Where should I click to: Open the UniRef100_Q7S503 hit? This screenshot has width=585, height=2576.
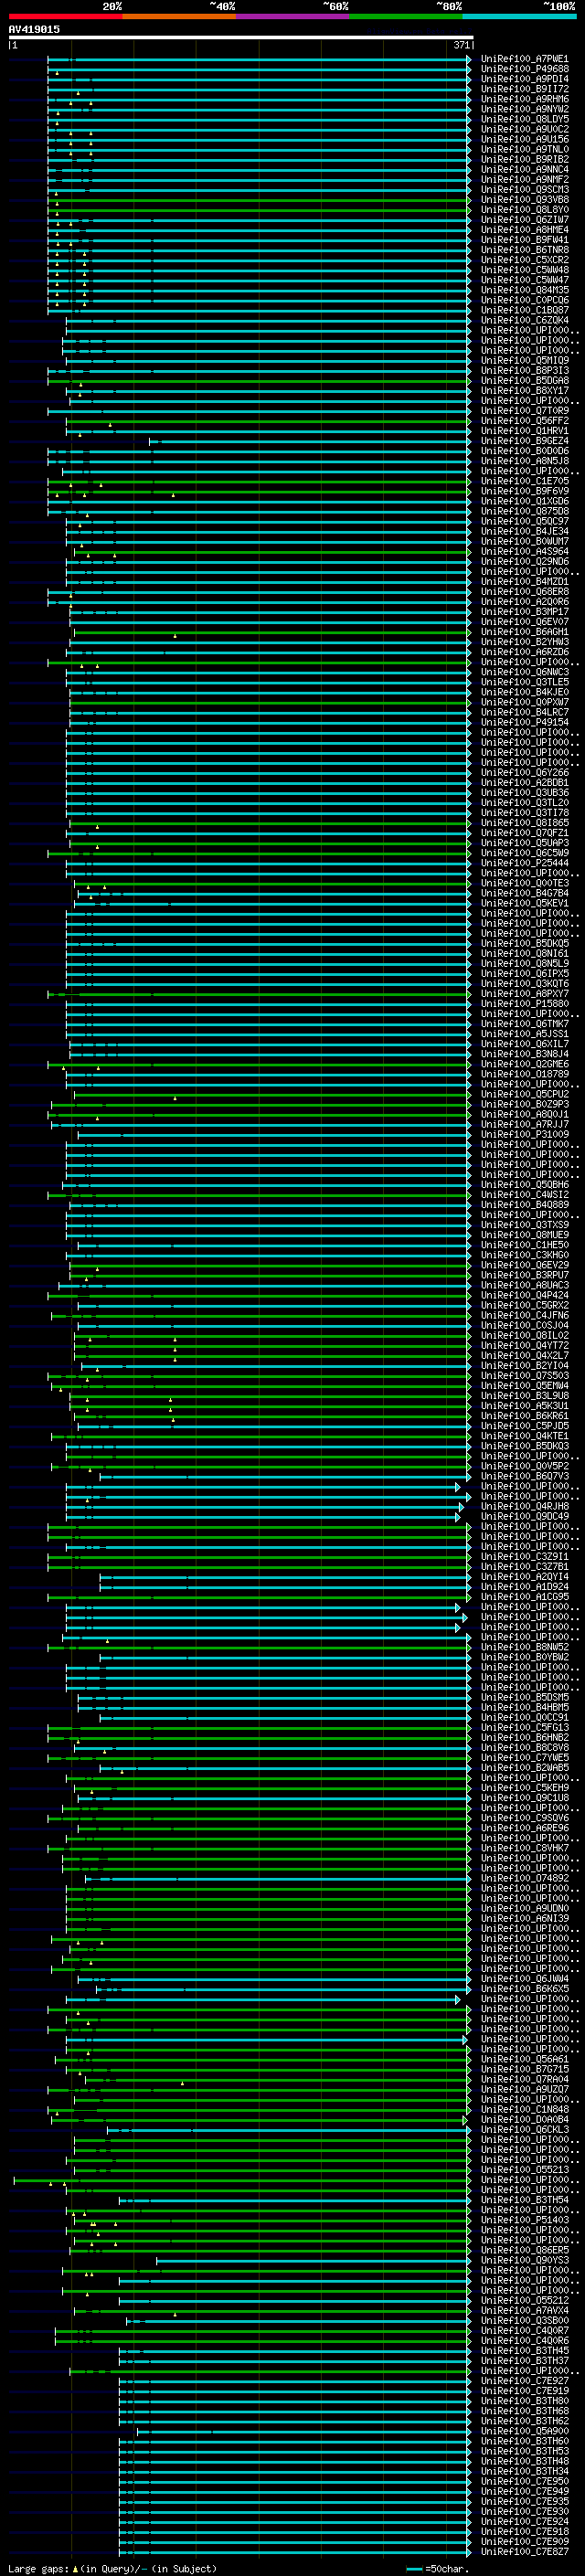524,1376
